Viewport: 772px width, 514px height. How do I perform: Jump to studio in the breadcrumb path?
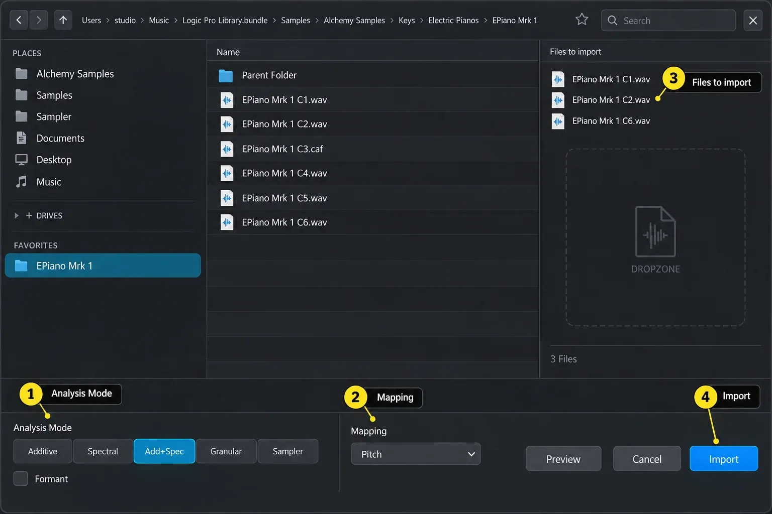(125, 21)
